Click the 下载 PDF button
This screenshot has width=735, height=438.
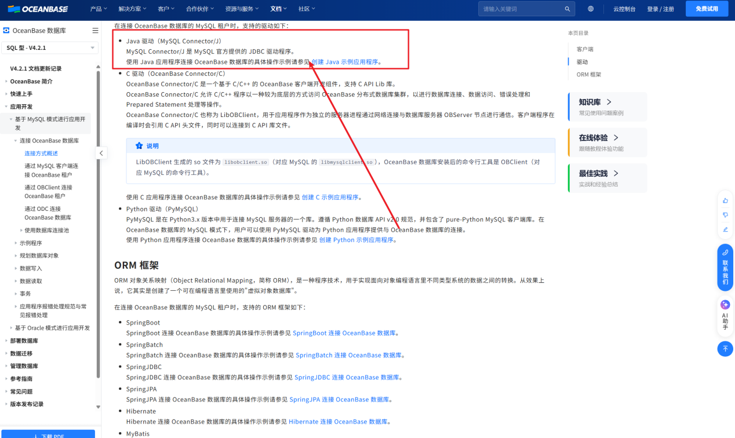[48, 434]
